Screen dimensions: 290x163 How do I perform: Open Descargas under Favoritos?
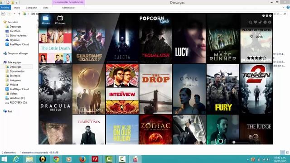coord(15,27)
